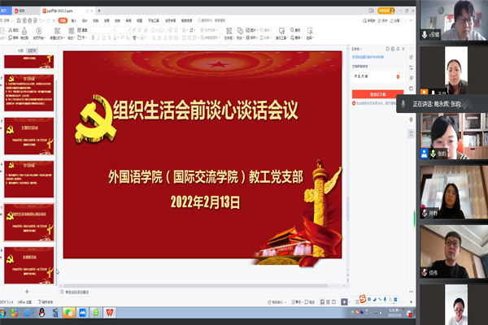Click the Undo arrow icon
This screenshot has height=325, width=488.
(41, 20)
